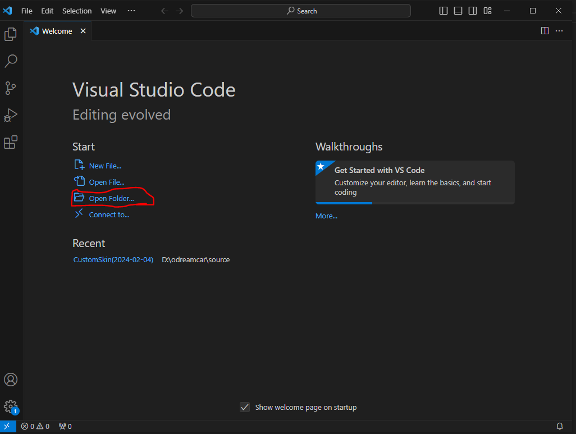Open the View menu
The width and height of the screenshot is (576, 434).
coord(108,11)
